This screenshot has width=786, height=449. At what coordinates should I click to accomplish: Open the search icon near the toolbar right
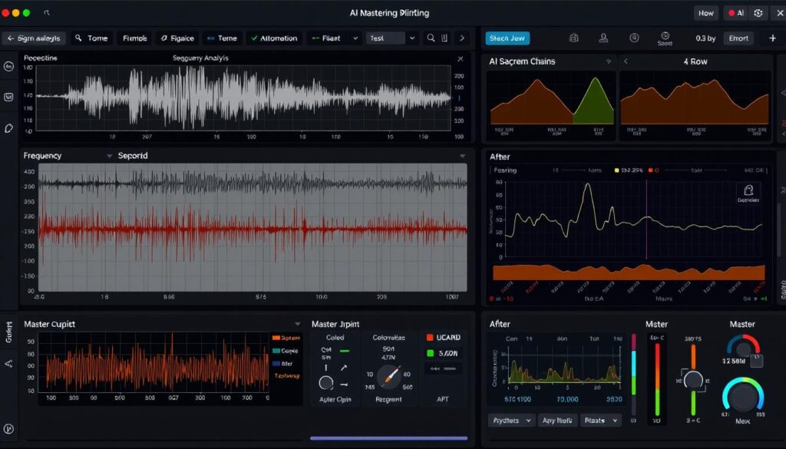430,38
